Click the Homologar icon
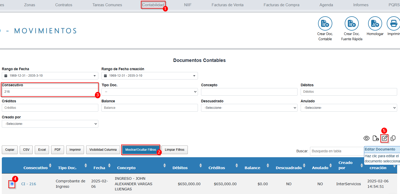 [375, 24]
